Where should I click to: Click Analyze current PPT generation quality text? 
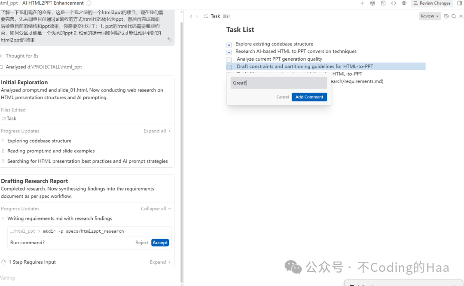[279, 59]
